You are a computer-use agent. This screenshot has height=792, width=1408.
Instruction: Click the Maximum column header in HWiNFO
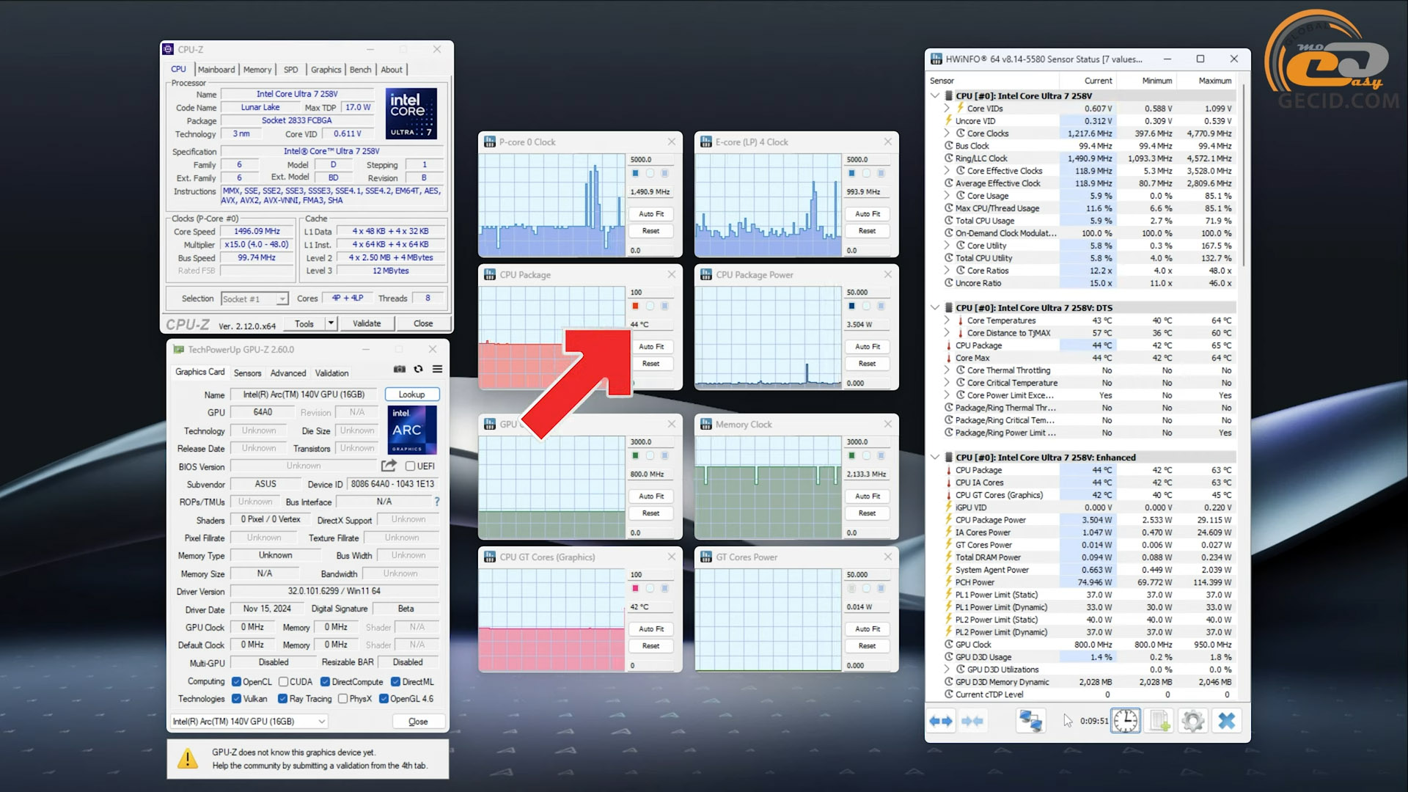coord(1214,81)
